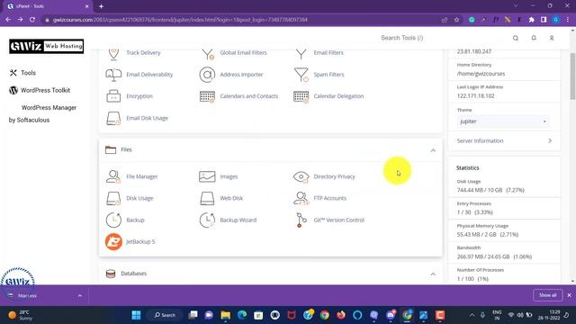The image size is (576, 324).
Task: Open the FTP Accounts icon
Action: point(301,198)
